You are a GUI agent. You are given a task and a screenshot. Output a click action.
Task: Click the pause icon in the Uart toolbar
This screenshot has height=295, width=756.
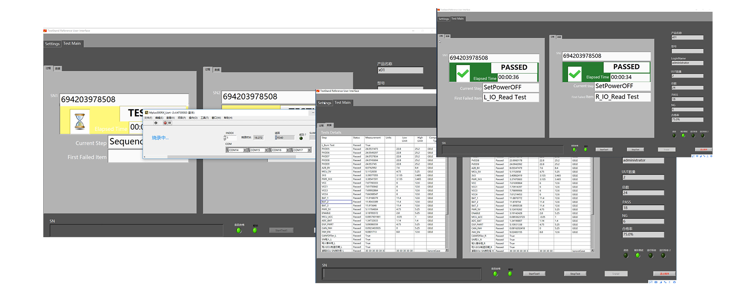[x=170, y=123]
